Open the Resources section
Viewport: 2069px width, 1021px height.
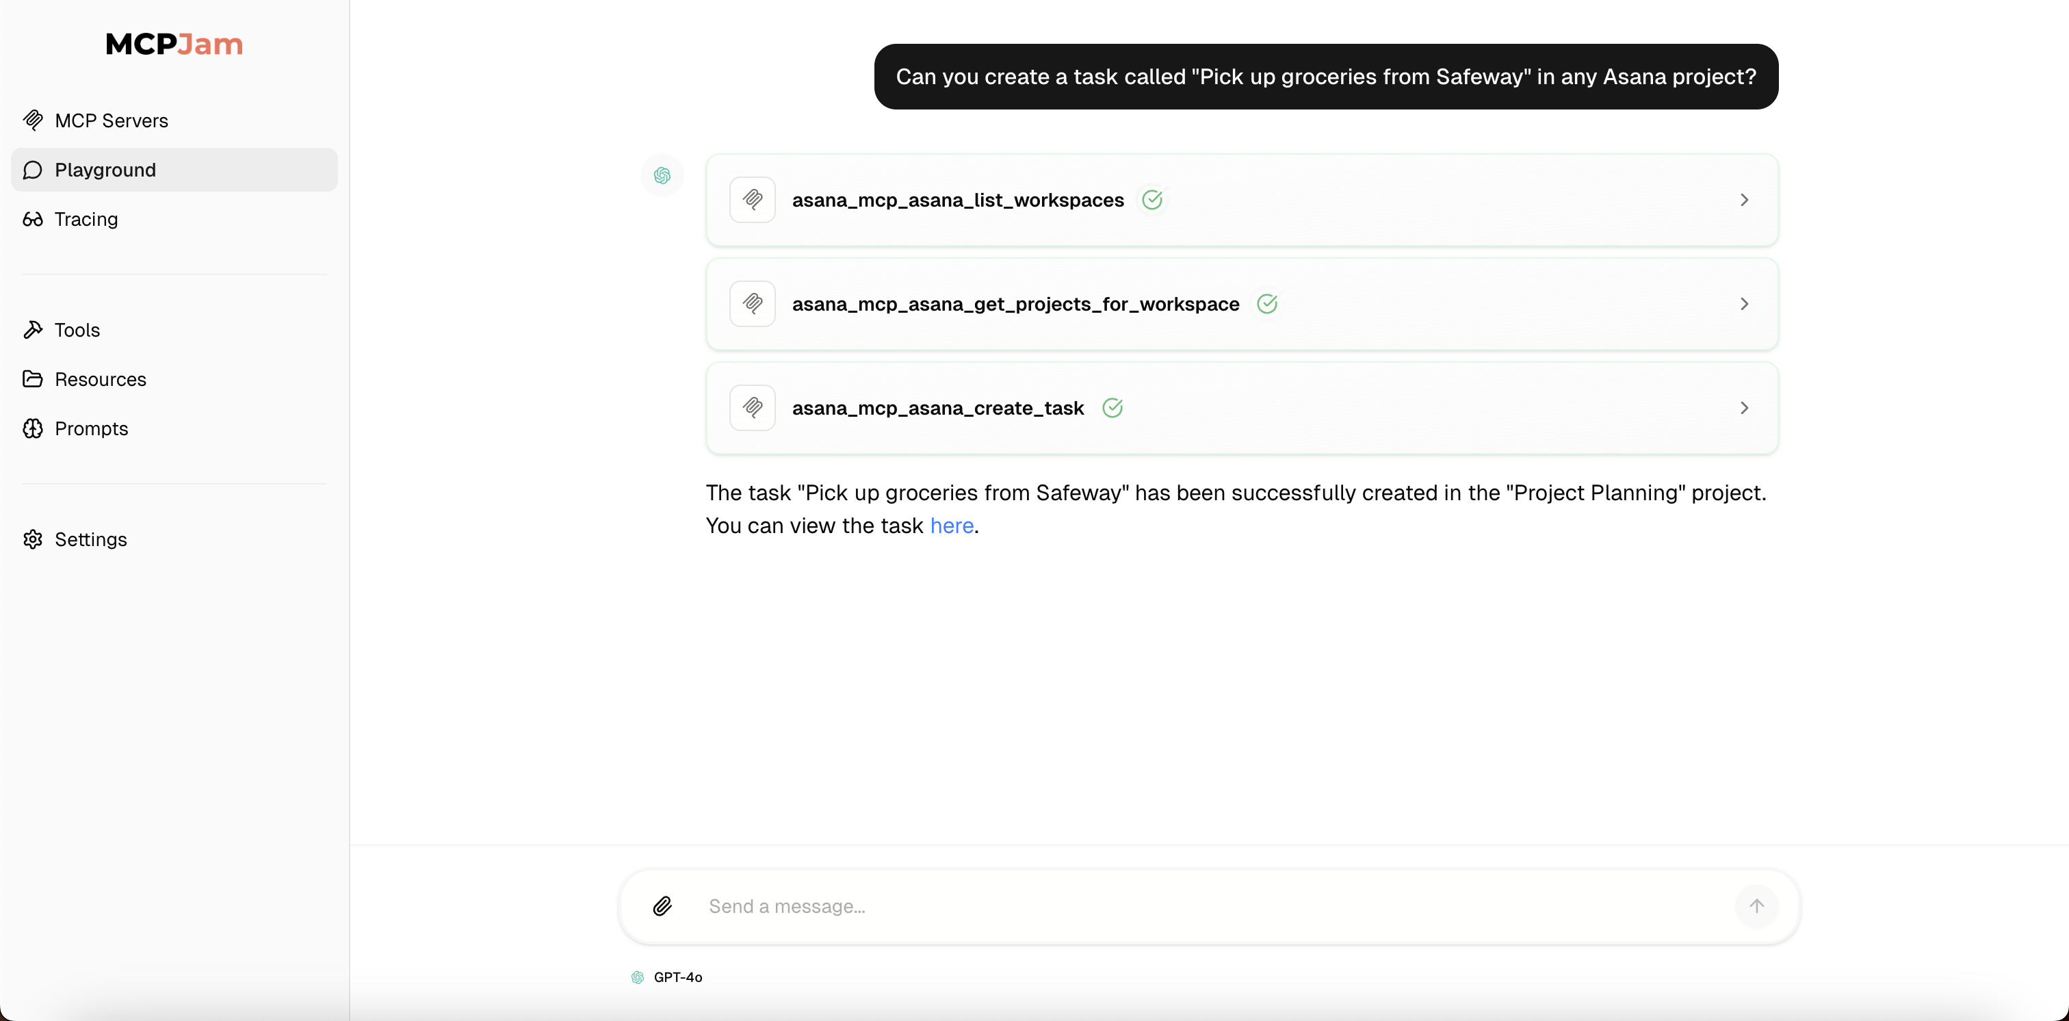coord(174,379)
